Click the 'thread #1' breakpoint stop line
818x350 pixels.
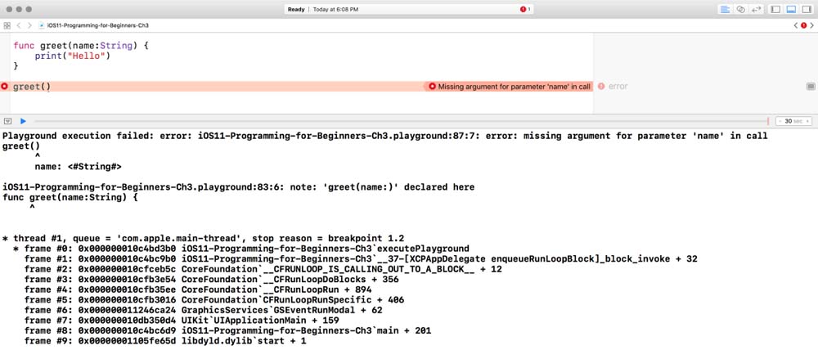tap(203, 238)
